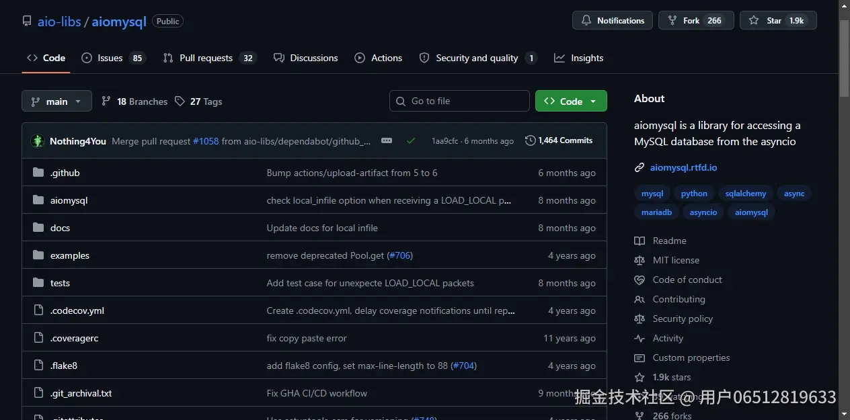This screenshot has width=850, height=420.
Task: Switch to the Issues tab
Action: coord(112,58)
